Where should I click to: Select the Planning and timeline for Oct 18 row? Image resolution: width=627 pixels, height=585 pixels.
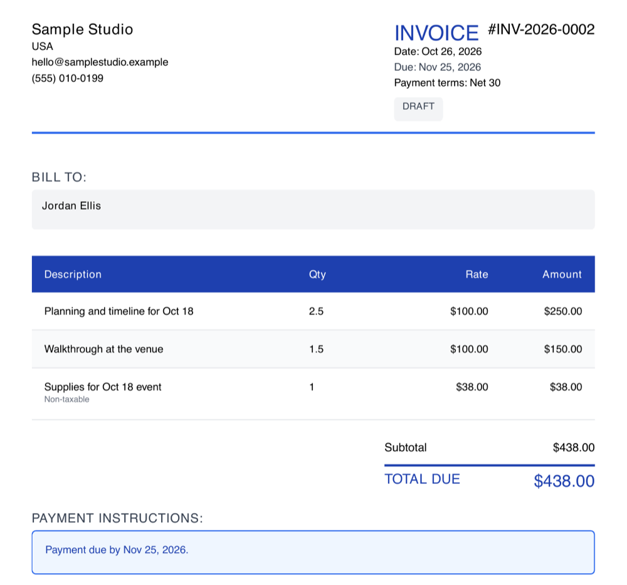tap(313, 311)
